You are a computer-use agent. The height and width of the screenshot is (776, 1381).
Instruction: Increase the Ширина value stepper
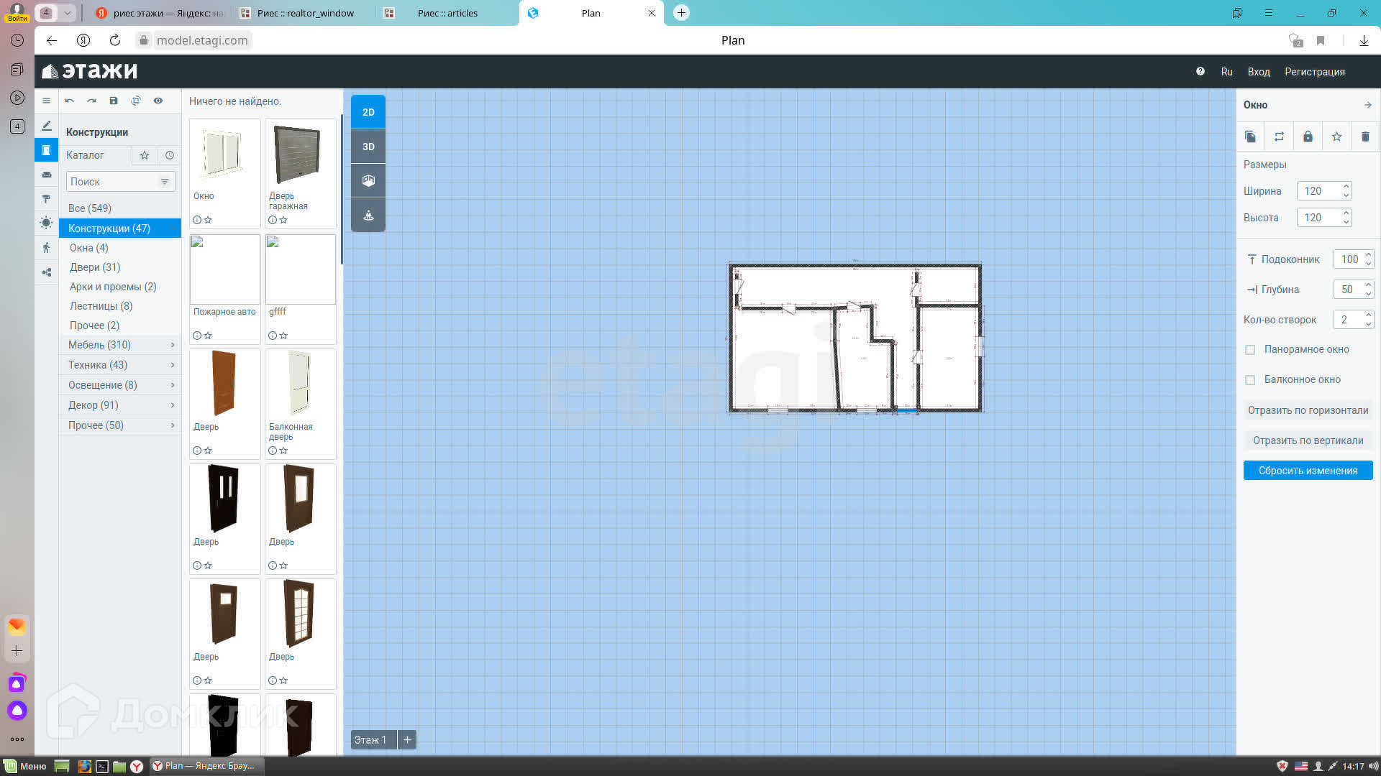[x=1346, y=186]
